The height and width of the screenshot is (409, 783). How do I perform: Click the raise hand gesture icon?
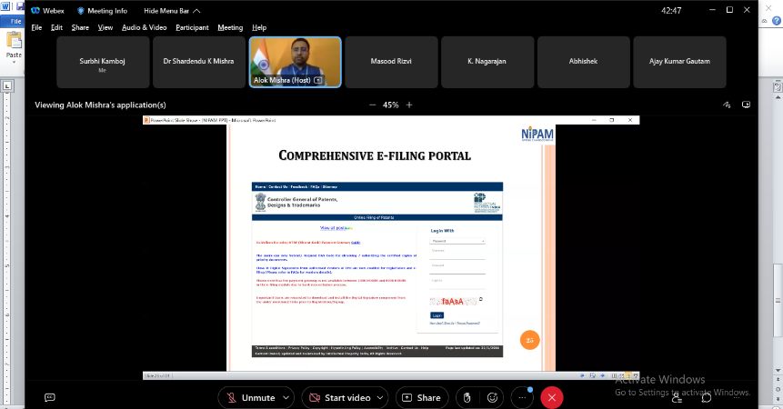467,397
